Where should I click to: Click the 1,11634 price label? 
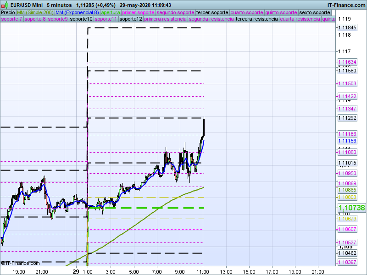(x=347, y=62)
